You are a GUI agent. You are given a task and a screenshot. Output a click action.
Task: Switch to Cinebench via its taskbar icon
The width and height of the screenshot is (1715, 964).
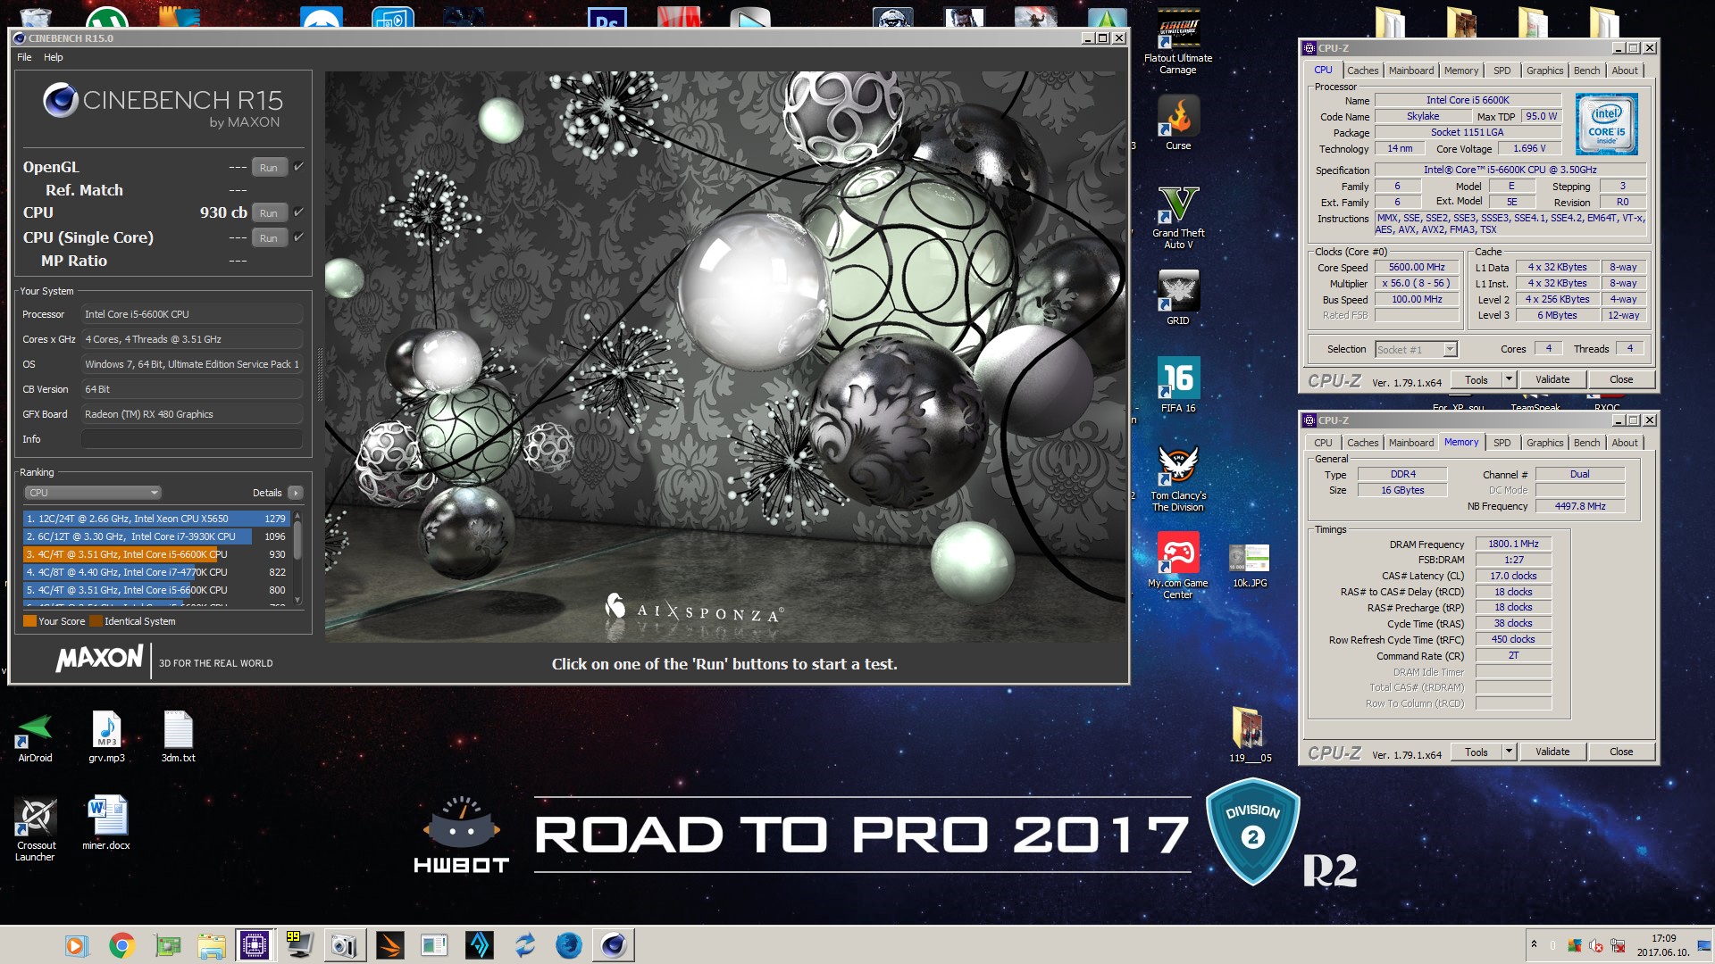(x=614, y=945)
